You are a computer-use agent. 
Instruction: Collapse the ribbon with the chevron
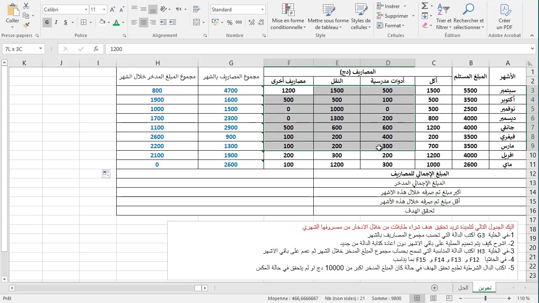coord(532,36)
